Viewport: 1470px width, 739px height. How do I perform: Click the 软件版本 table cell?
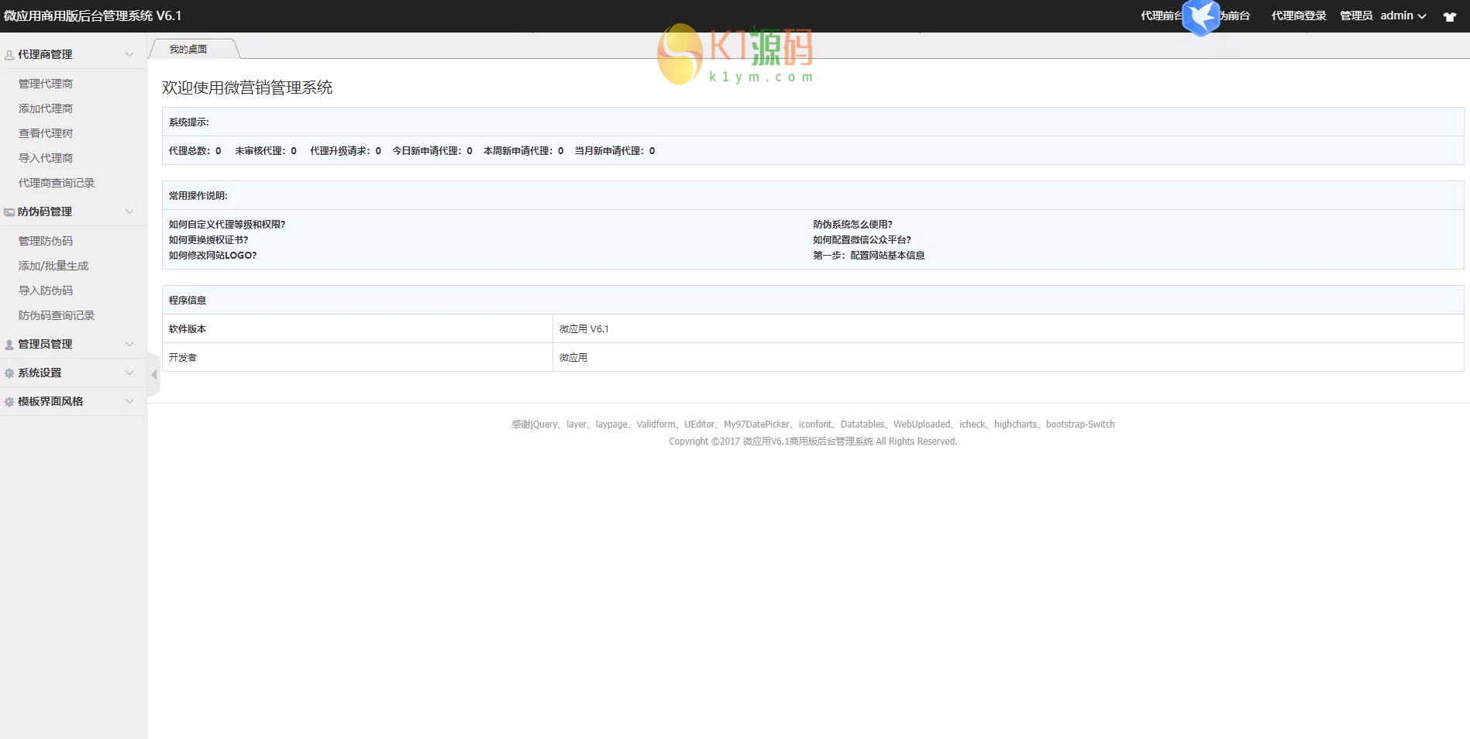point(357,329)
